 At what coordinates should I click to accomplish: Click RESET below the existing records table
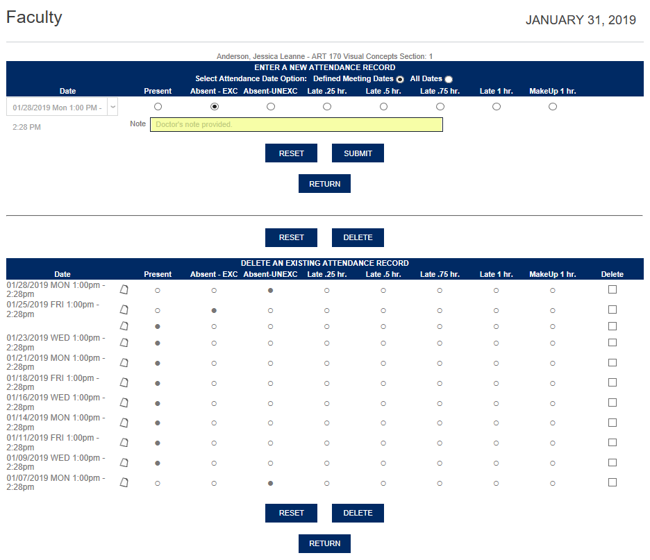(292, 514)
